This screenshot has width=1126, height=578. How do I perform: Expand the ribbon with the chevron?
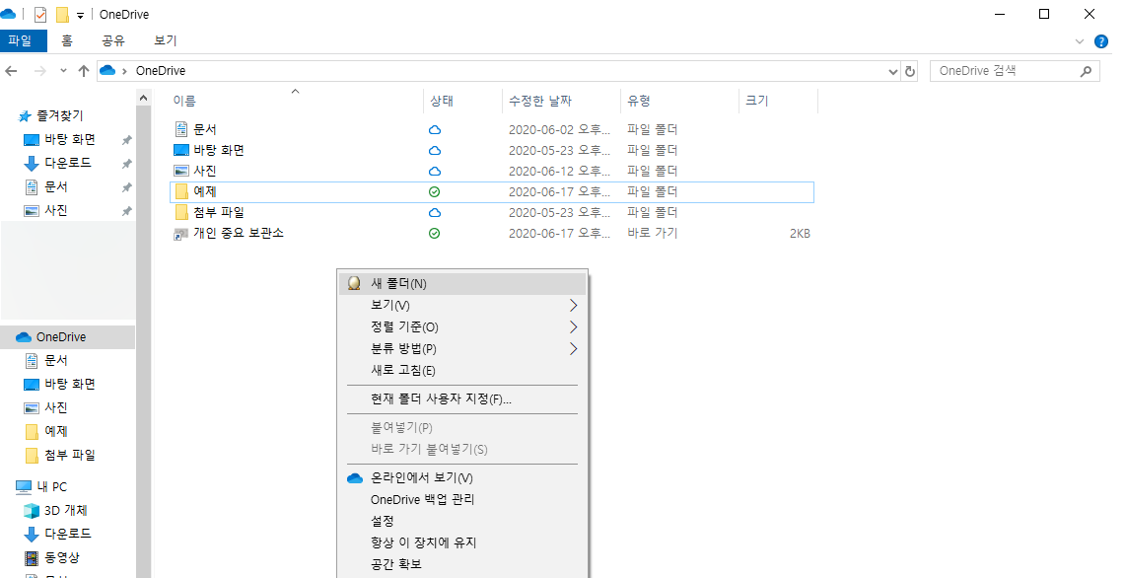point(1080,41)
